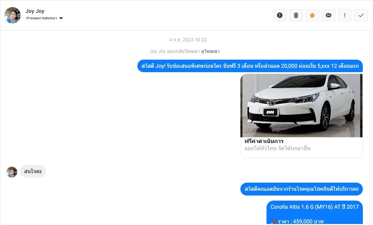Click the Joy Joy contact name
373x225 pixels.
pyautogui.click(x=35, y=11)
